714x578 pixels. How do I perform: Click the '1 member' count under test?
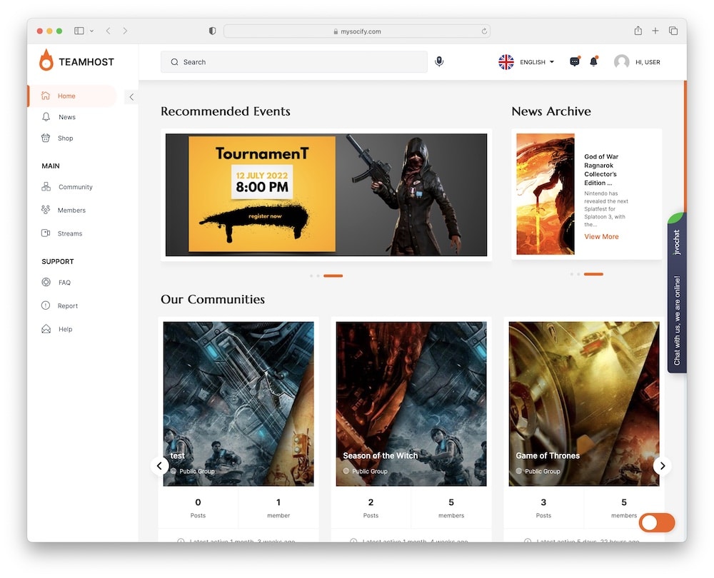[278, 508]
